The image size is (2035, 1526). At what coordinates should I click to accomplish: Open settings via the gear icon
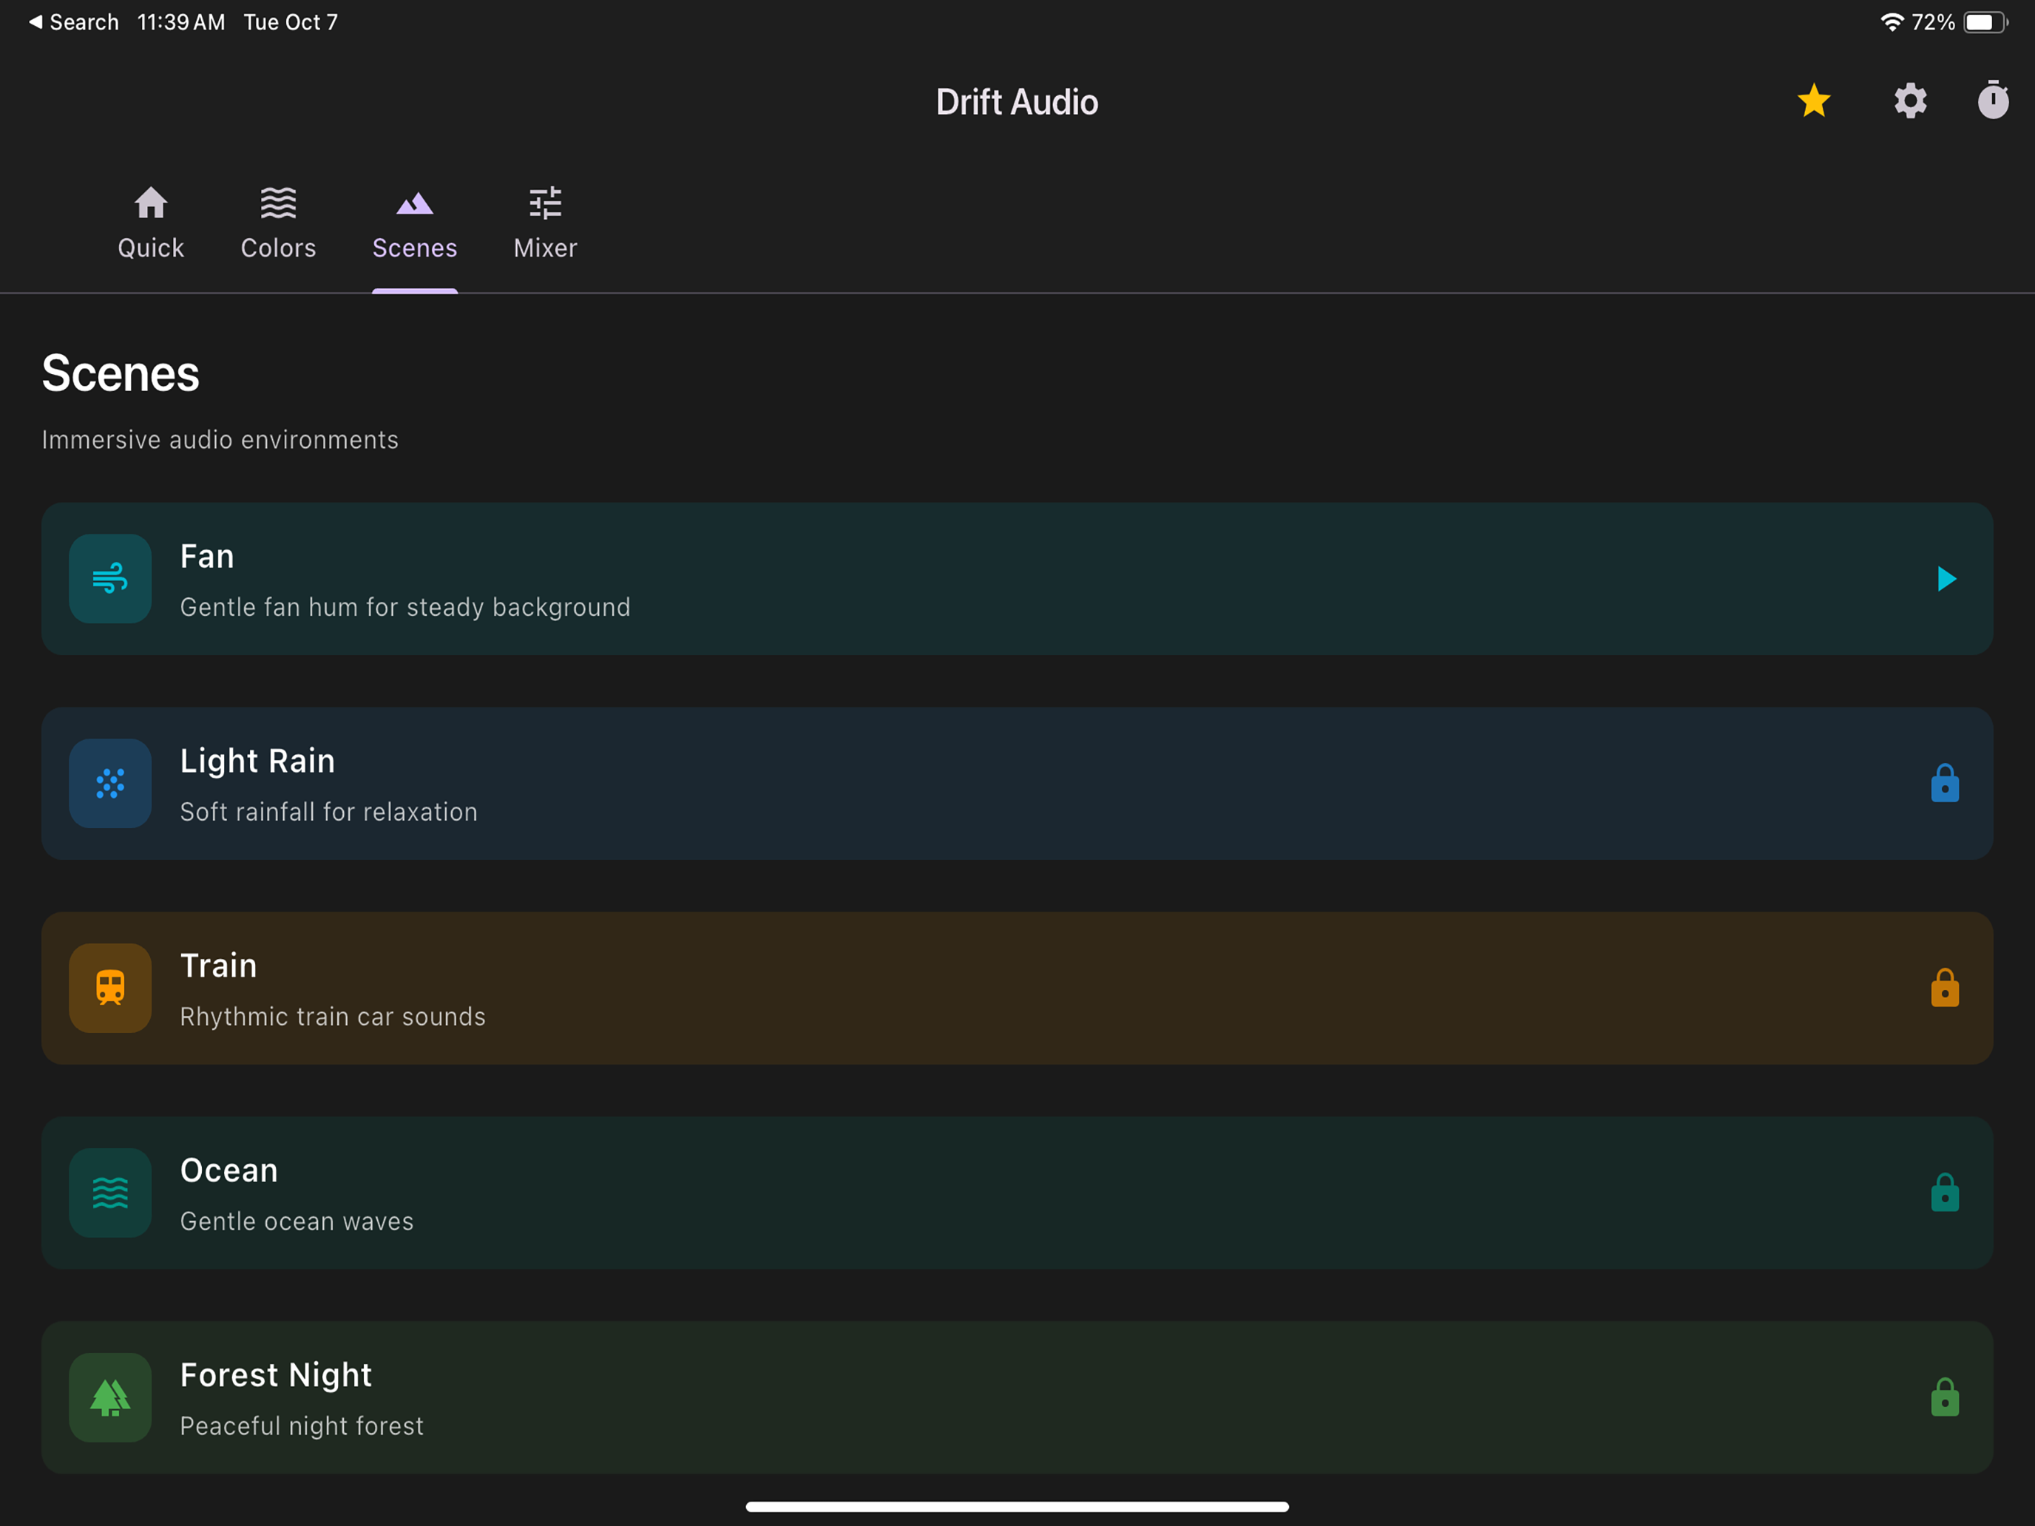[x=1910, y=101]
